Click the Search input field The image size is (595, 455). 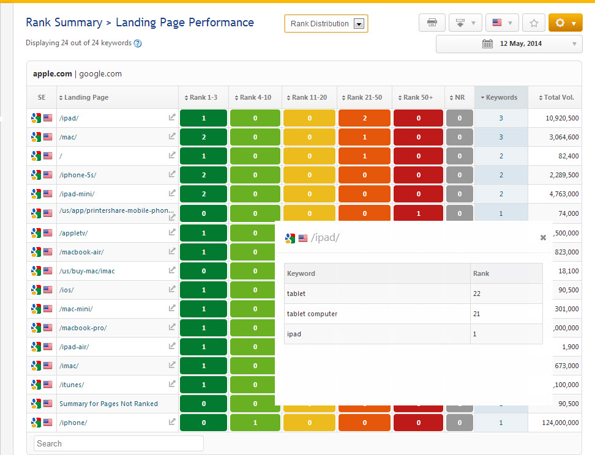click(x=119, y=443)
